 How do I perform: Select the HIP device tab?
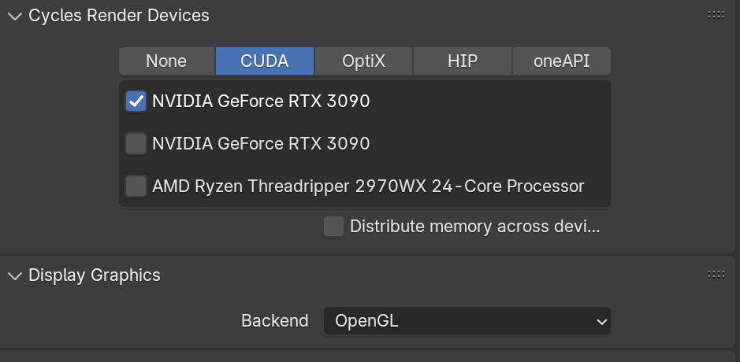click(x=463, y=61)
